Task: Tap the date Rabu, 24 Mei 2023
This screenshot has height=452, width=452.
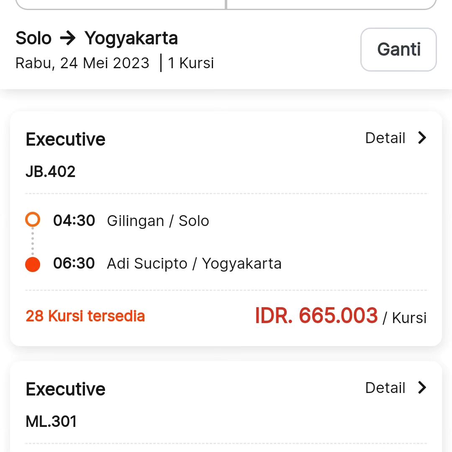Action: click(x=82, y=63)
